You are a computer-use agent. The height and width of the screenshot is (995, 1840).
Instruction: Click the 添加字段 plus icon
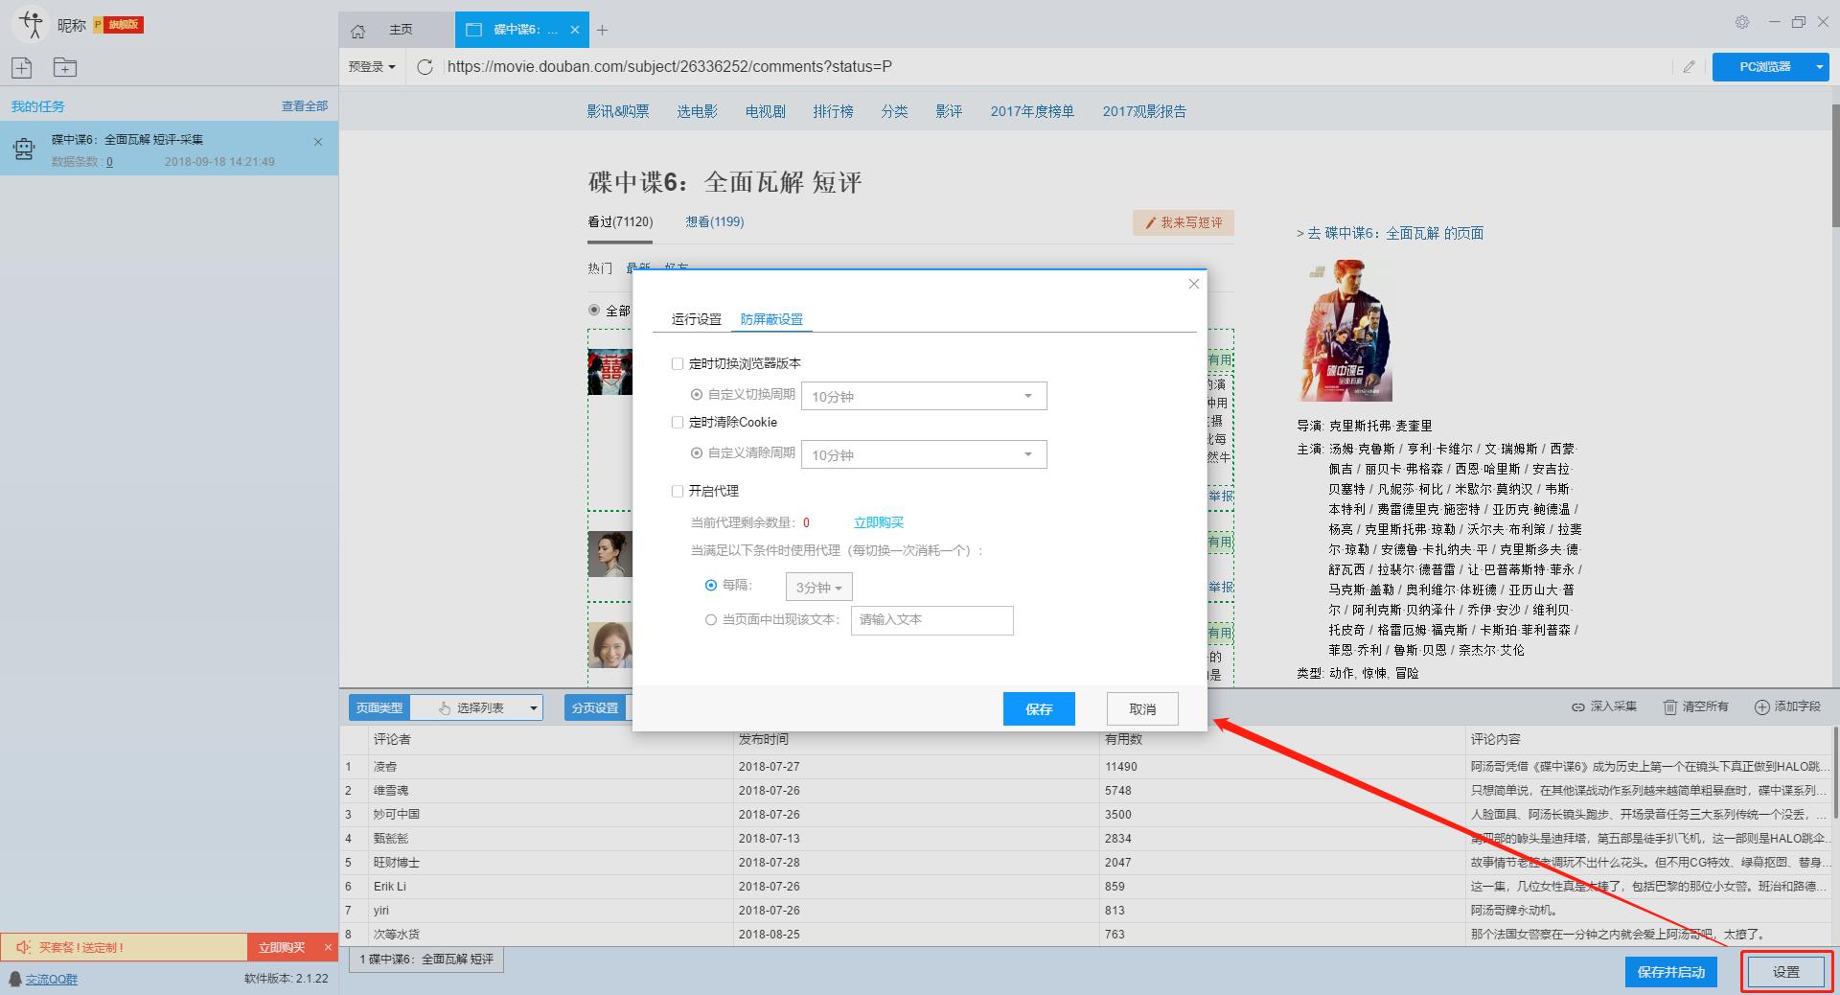(x=1761, y=706)
